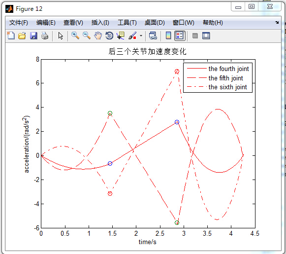Select the Zoom In magnifier tool
The width and height of the screenshot is (286, 254).
point(75,36)
